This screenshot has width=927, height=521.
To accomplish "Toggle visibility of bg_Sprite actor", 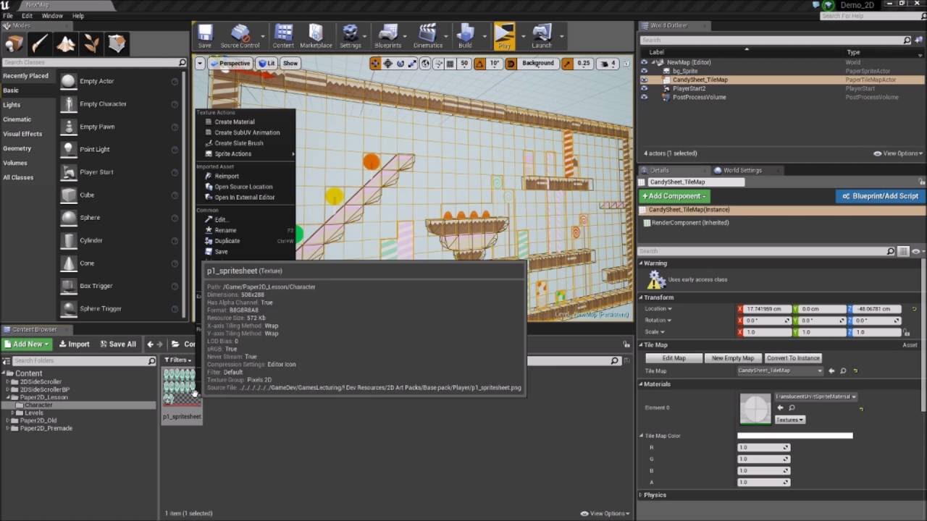I will (x=644, y=71).
